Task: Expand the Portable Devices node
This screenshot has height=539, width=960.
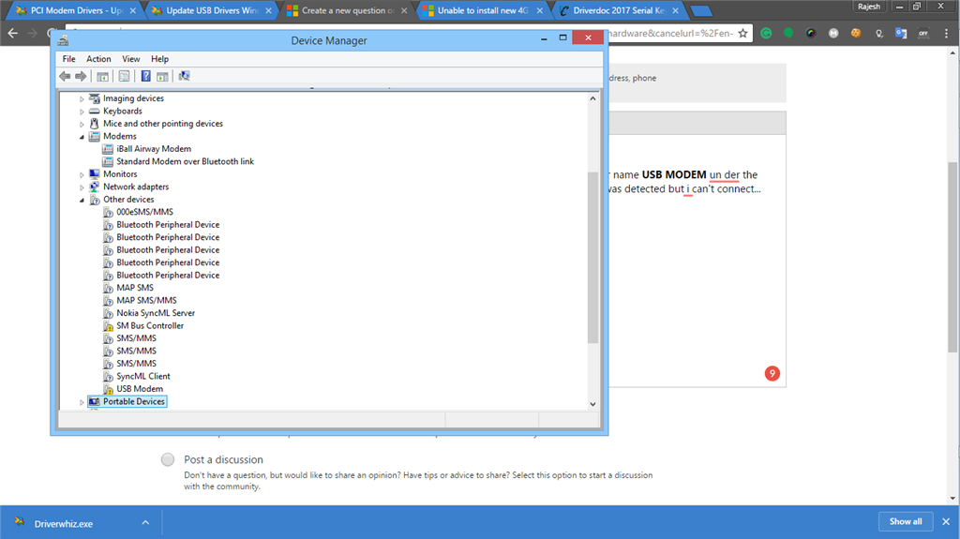Action: (x=82, y=402)
